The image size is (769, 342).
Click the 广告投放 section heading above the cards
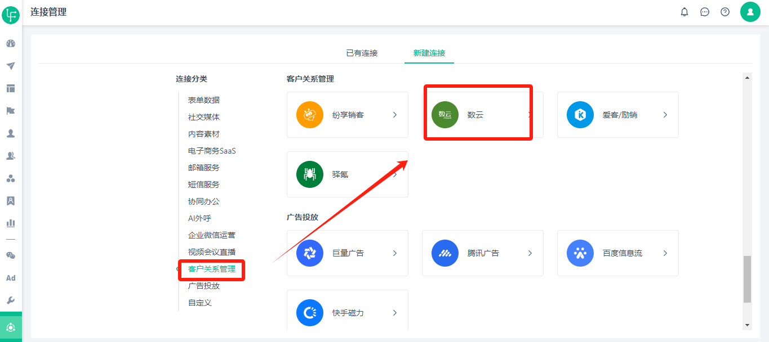click(x=303, y=217)
